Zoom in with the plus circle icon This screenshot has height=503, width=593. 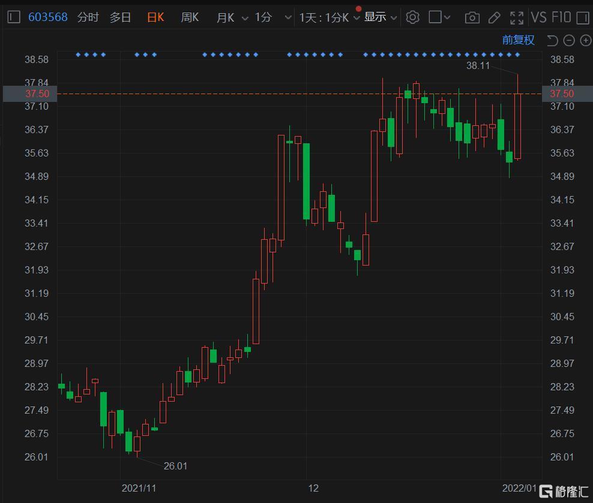pyautogui.click(x=585, y=40)
